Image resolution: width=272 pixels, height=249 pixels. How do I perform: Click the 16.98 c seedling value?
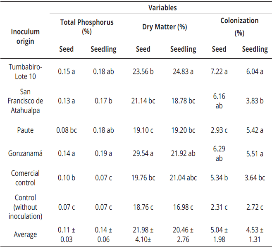[x=183, y=207]
